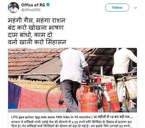Screen dimensions: 145x128
Task: Click the second cyclist on the right
Action: [124, 68]
